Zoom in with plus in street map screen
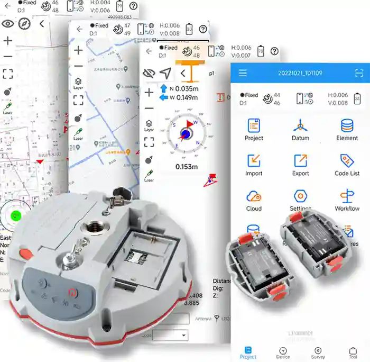This screenshot has height=362, width=370. click(x=78, y=50)
